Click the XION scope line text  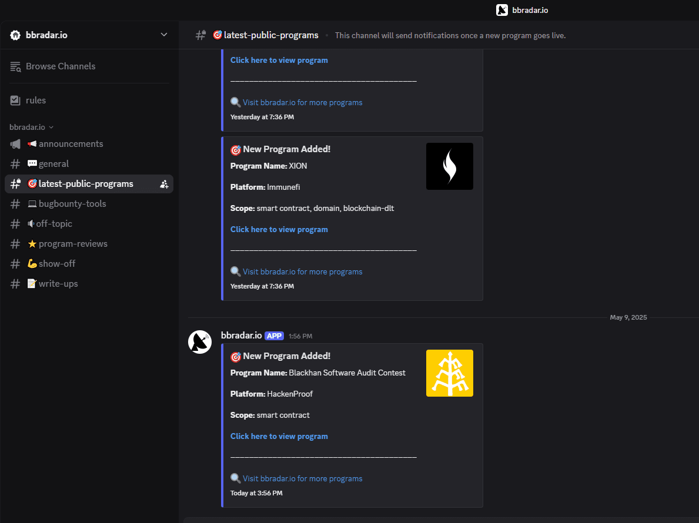(x=312, y=208)
